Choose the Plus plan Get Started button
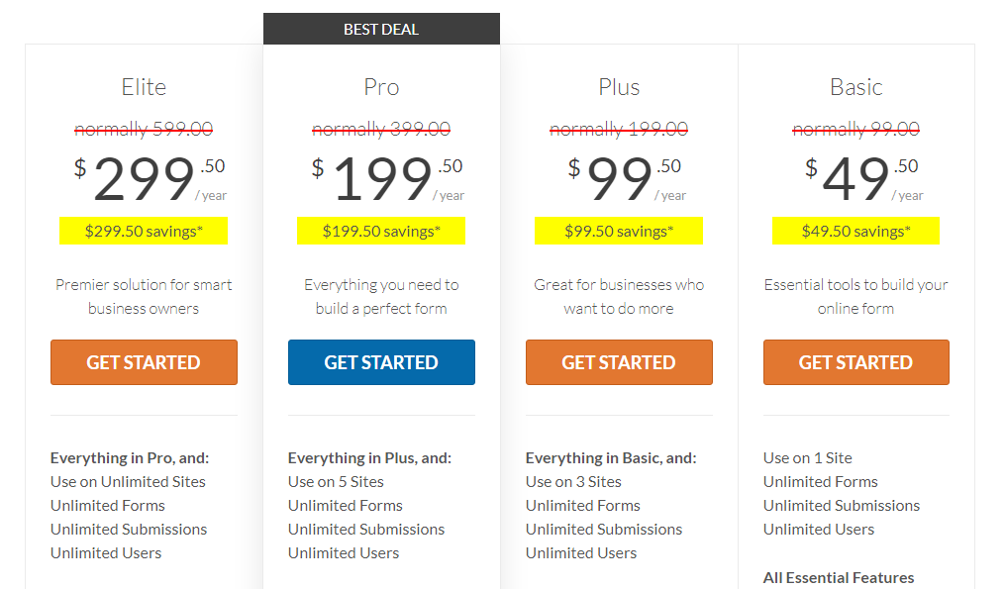The width and height of the screenshot is (1005, 589). [x=619, y=362]
